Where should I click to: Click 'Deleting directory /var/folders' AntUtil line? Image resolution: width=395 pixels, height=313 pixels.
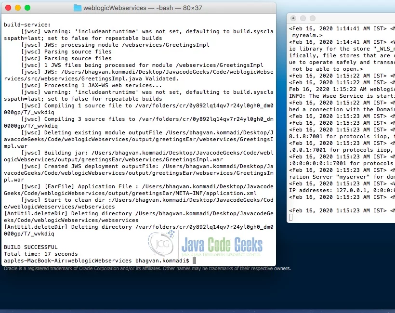(139, 227)
